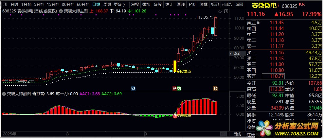The height and width of the screenshot is (139, 324).
Task: Click the 内盘 value 31046
Action: pyautogui.click(x=315, y=108)
